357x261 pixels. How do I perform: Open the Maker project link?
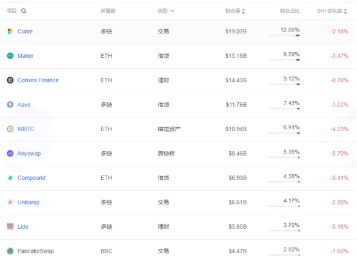pyautogui.click(x=25, y=56)
